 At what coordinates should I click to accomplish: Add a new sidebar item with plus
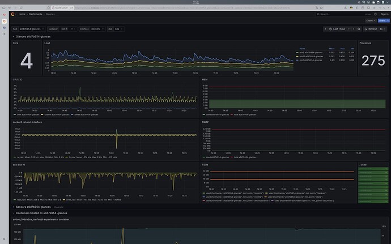[4, 34]
